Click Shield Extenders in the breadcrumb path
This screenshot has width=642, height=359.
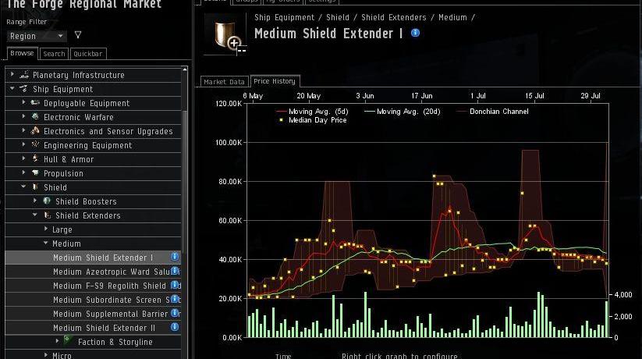[x=393, y=17]
